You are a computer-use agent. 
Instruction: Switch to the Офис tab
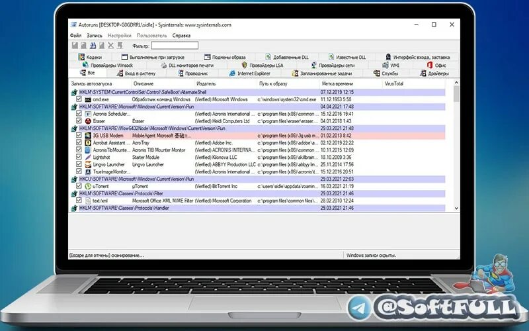[436, 65]
